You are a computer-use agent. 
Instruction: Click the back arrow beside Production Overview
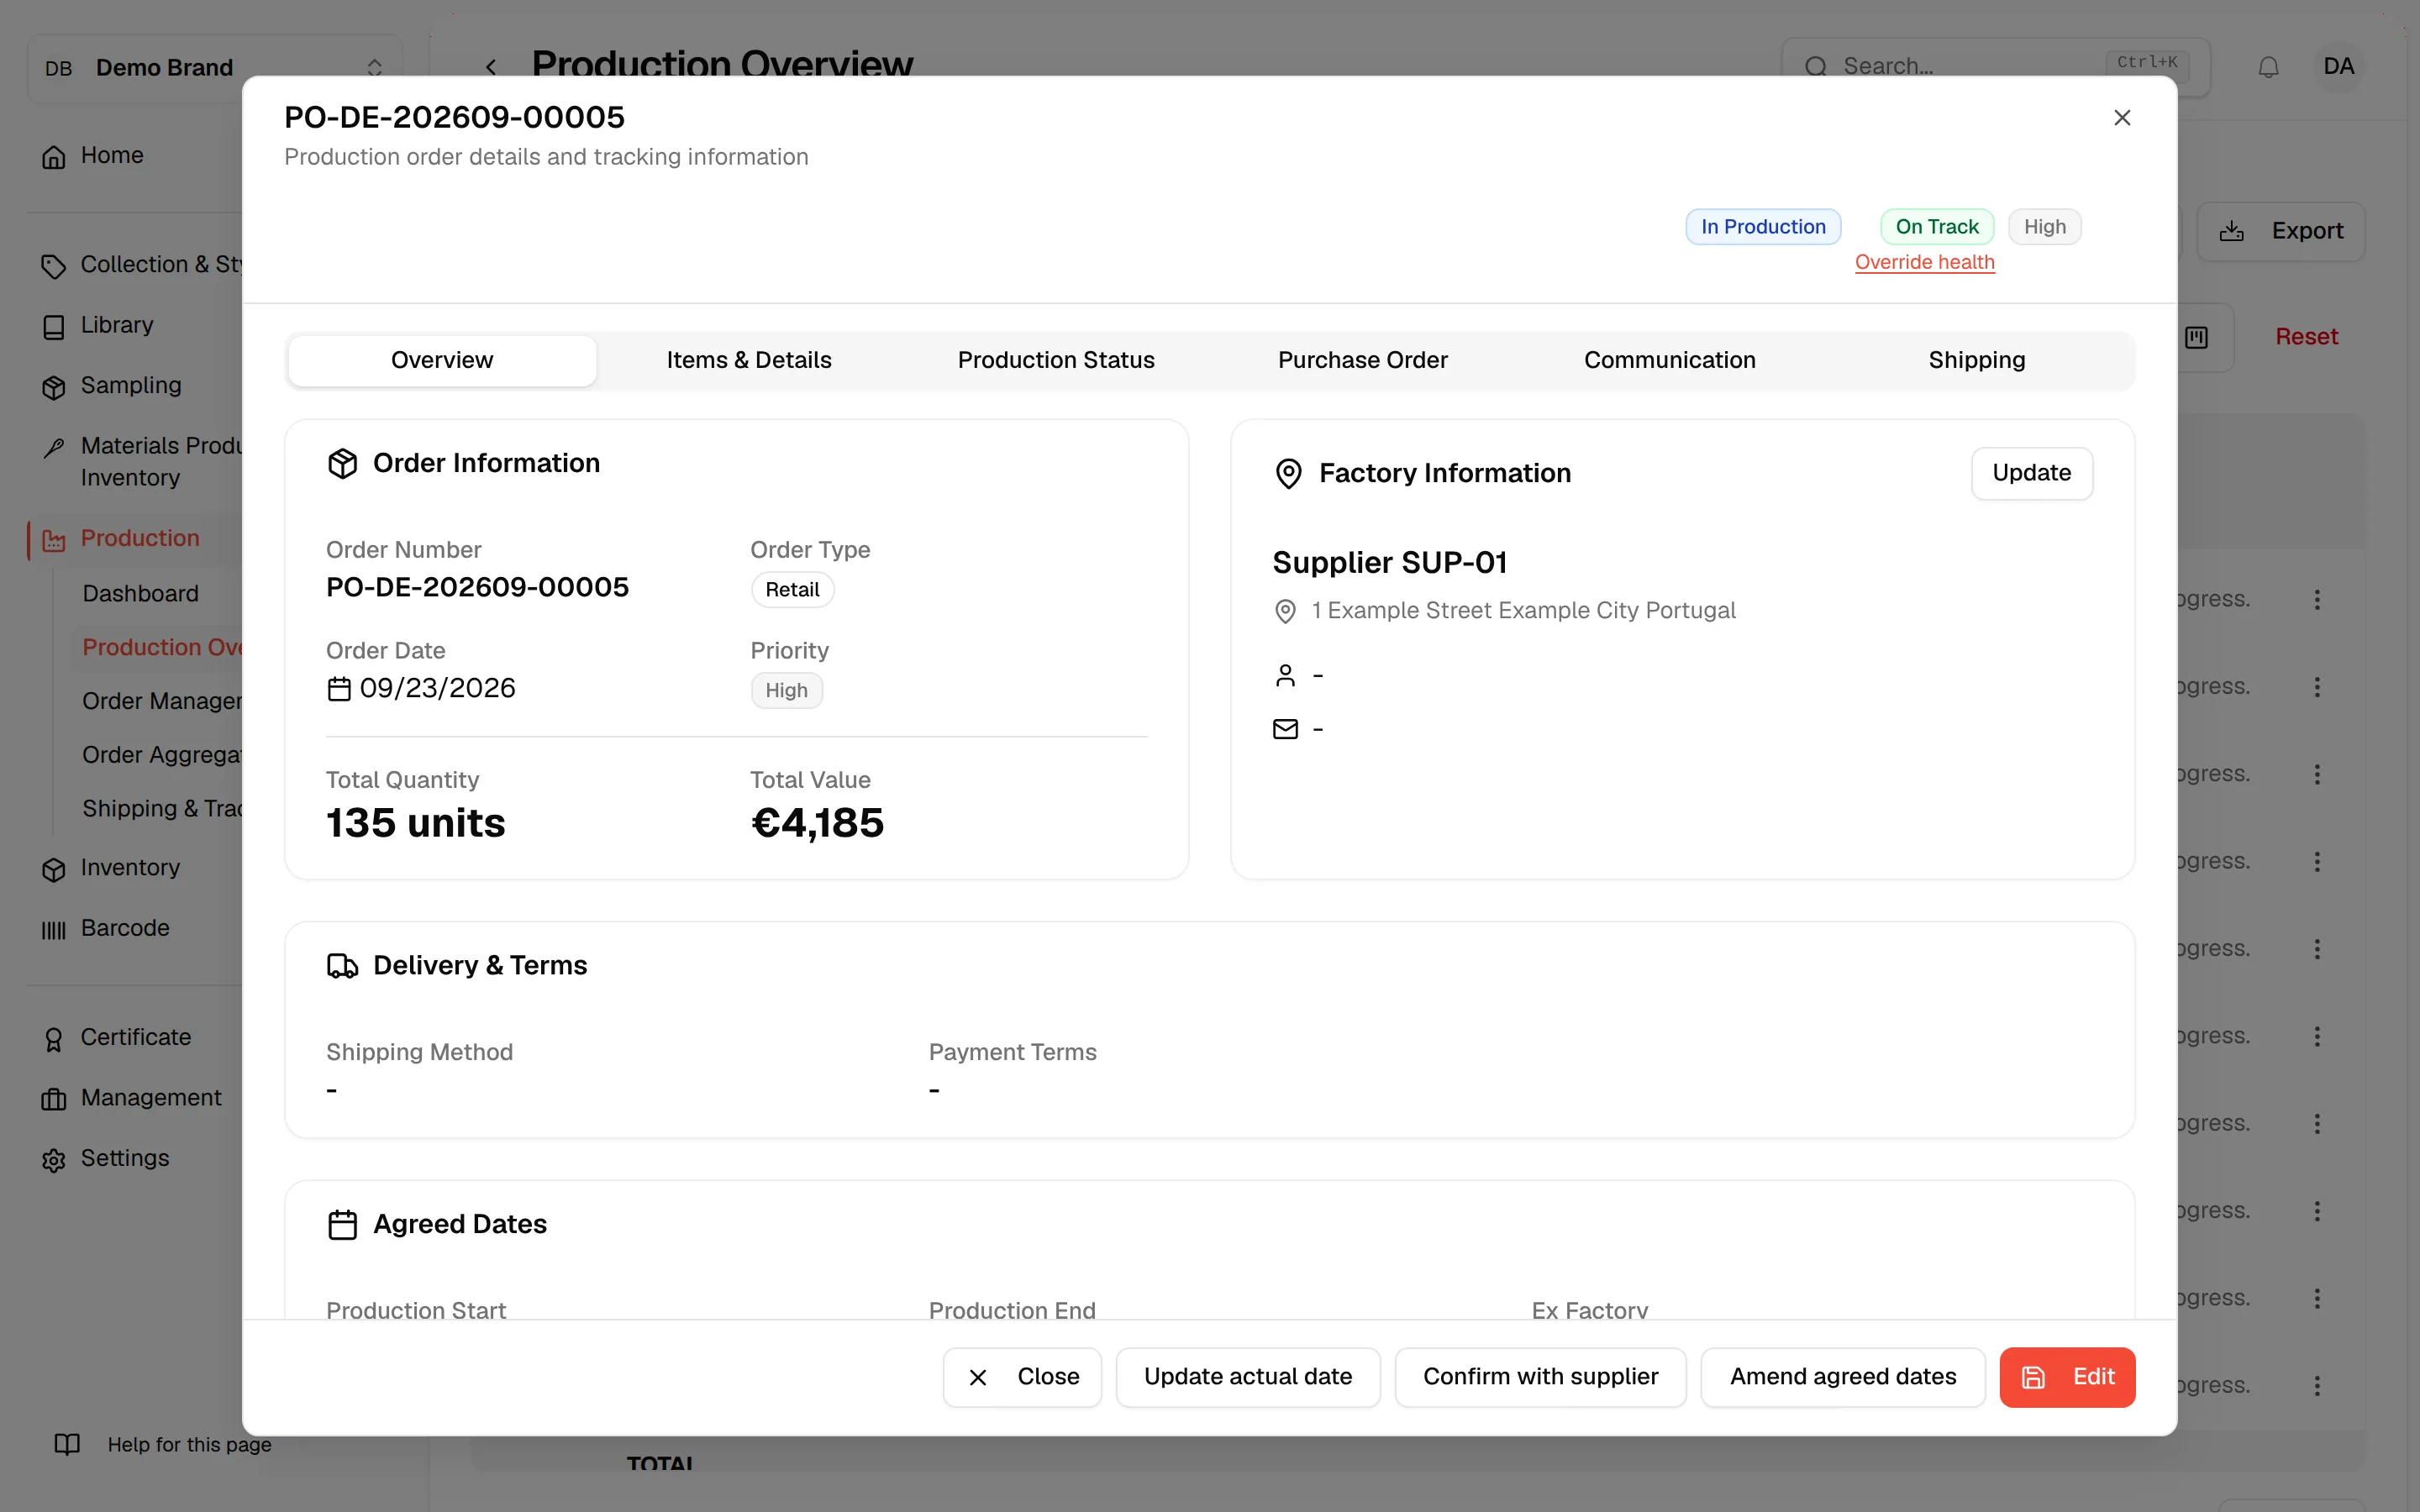491,67
